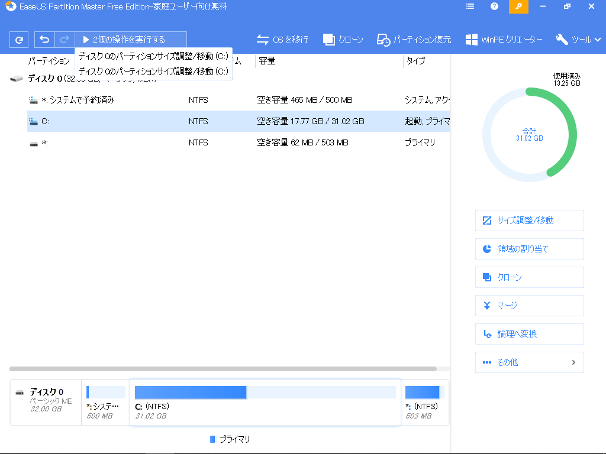This screenshot has height=454, width=606.
Task: Open パーティション復元 in the toolbar
Action: pos(414,40)
